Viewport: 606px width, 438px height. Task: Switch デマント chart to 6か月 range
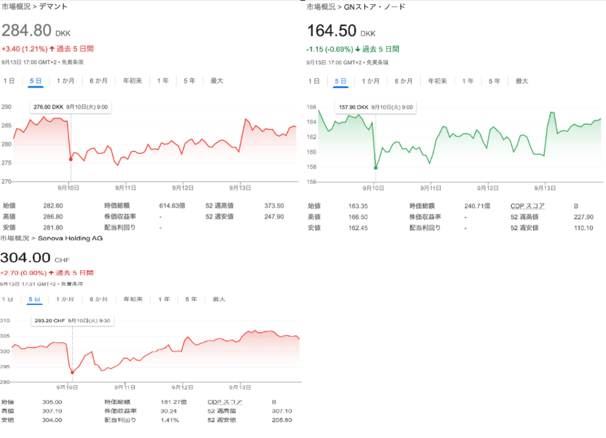[98, 81]
